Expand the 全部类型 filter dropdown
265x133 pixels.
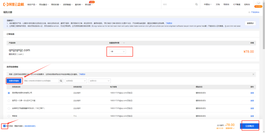(x=76, y=81)
